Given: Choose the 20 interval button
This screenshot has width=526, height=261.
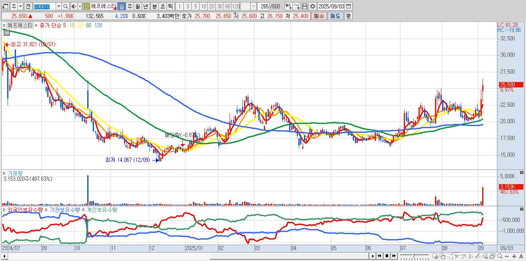Looking at the screenshot, I should pos(212,6).
